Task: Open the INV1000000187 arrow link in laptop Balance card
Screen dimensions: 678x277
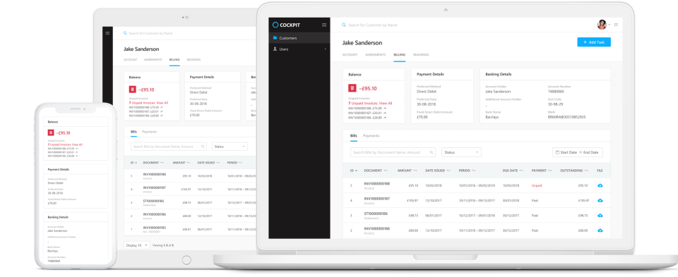Action: tap(385, 113)
